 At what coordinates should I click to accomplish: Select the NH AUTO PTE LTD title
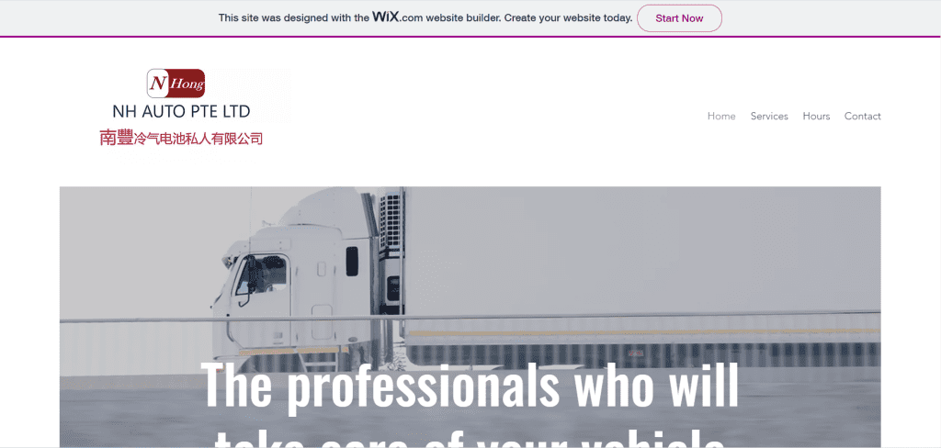(181, 112)
